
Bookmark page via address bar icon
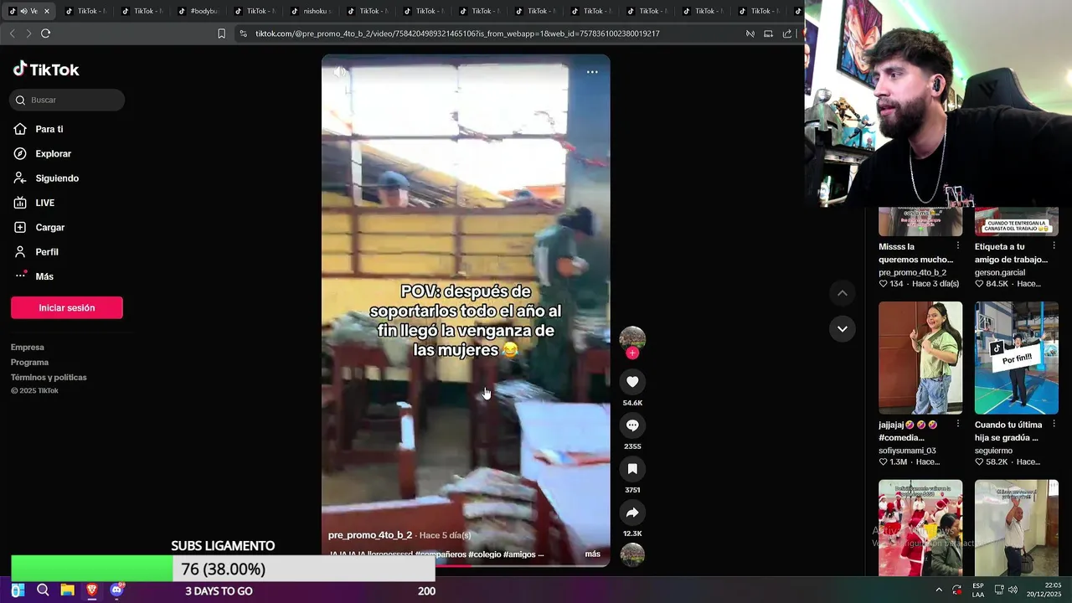point(221,33)
